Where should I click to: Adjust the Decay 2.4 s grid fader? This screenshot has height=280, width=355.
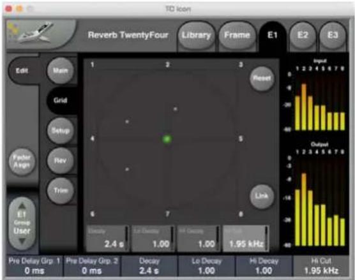pos(107,239)
